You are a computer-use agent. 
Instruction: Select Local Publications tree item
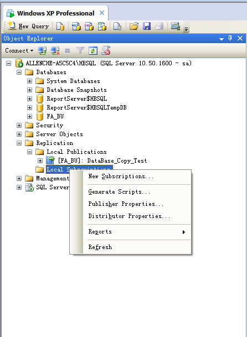76,152
